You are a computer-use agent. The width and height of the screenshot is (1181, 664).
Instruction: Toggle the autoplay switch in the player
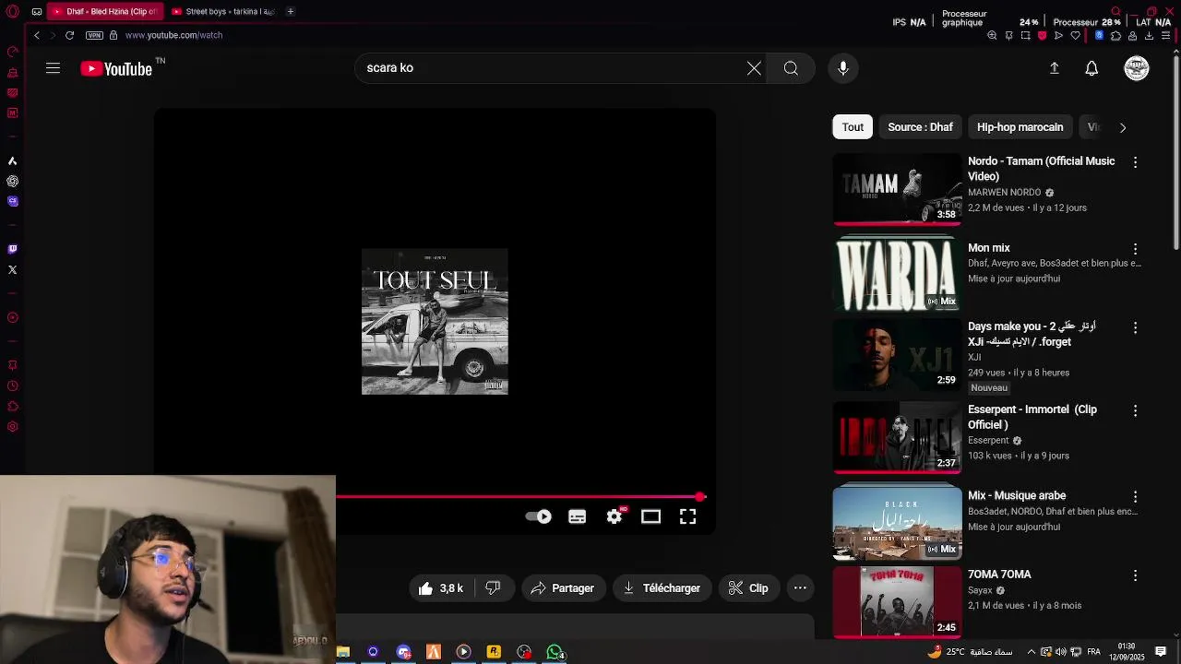(x=538, y=516)
